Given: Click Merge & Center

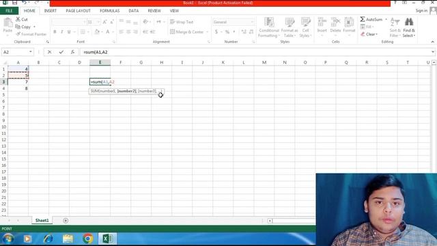Looking at the screenshot, I should tap(186, 32).
